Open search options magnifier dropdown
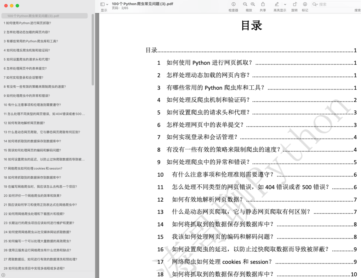Image resolution: width=361 pixels, height=278 pixels. [315, 4]
